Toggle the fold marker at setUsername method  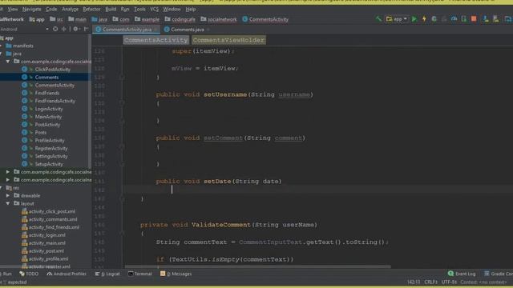point(122,103)
